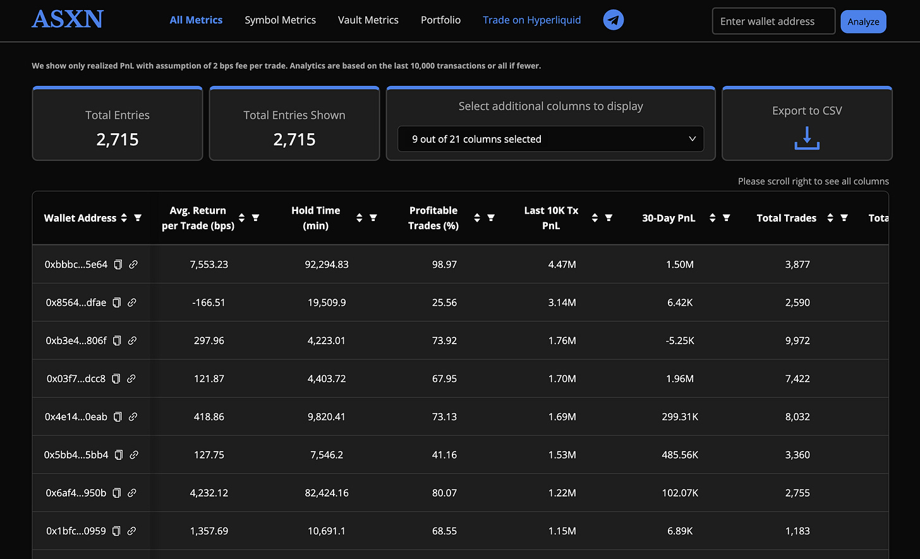Filter the Hold Time column
920x559 pixels.
pos(373,218)
